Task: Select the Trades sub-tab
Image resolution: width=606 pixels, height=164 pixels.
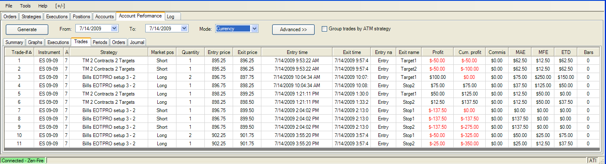Action: point(81,42)
